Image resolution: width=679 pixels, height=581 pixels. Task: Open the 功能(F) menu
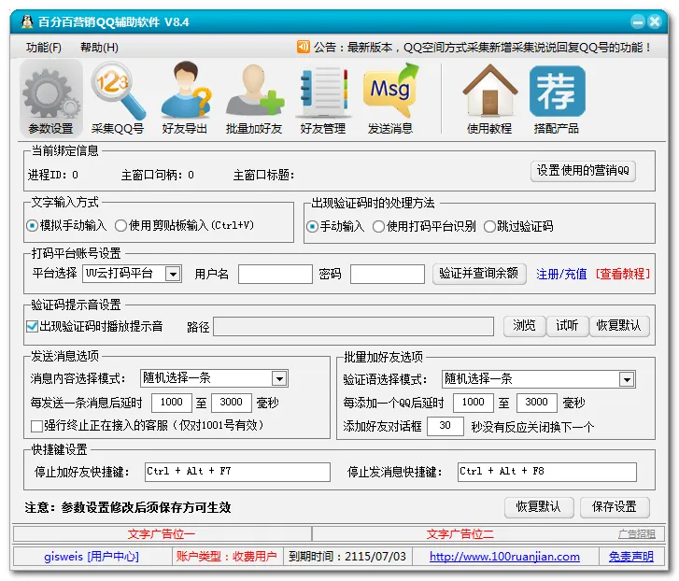(43, 48)
